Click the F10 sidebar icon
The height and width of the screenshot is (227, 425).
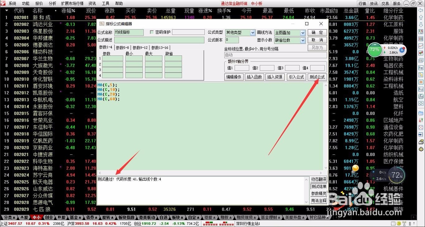pyautogui.click(x=421, y=68)
